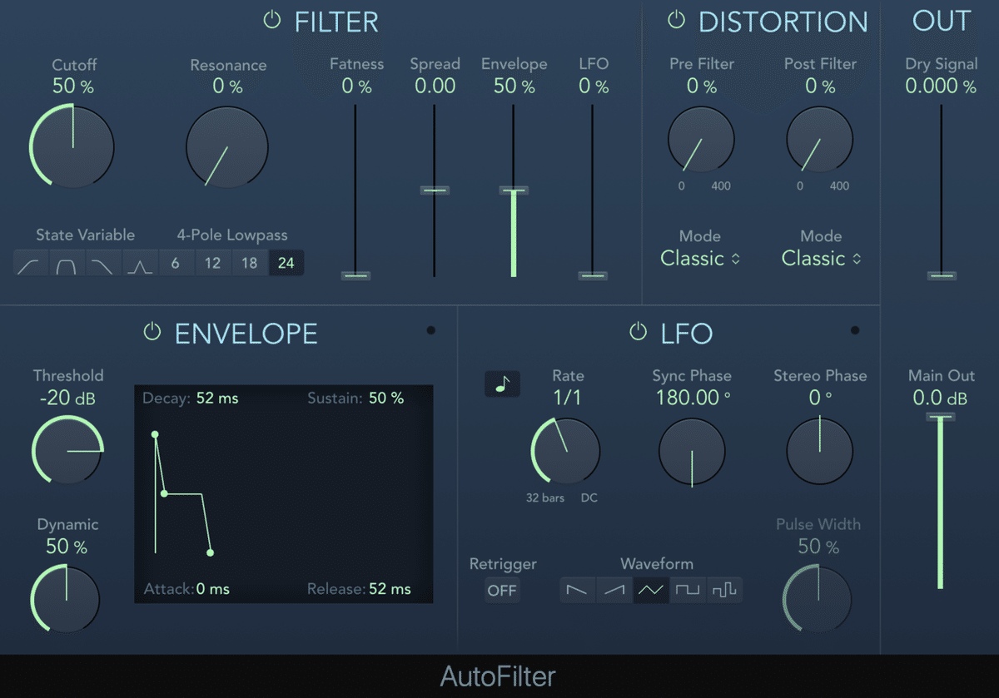Select the random stepped waveform icon

(725, 590)
